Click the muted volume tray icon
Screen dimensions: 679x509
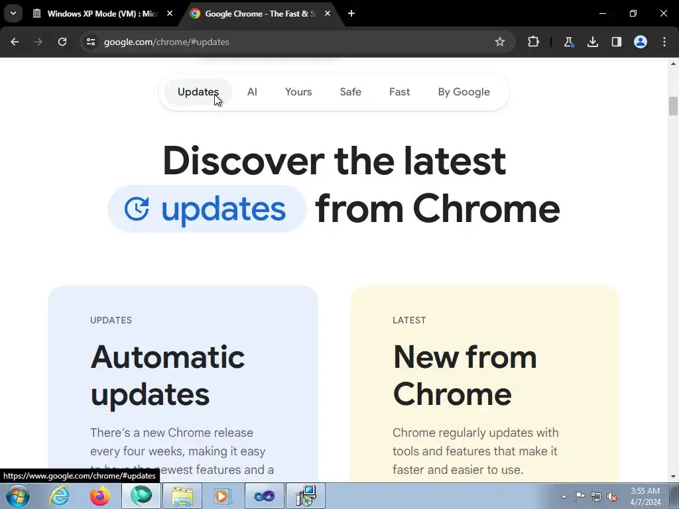pyautogui.click(x=612, y=496)
